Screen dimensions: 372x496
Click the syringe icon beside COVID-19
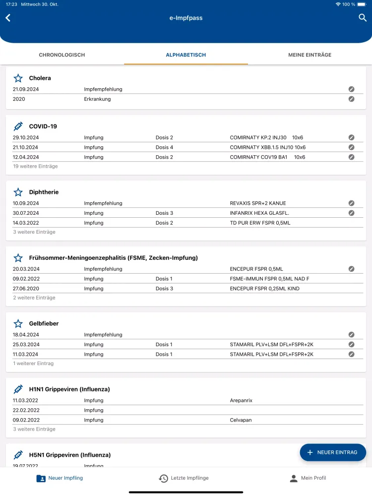click(x=18, y=126)
